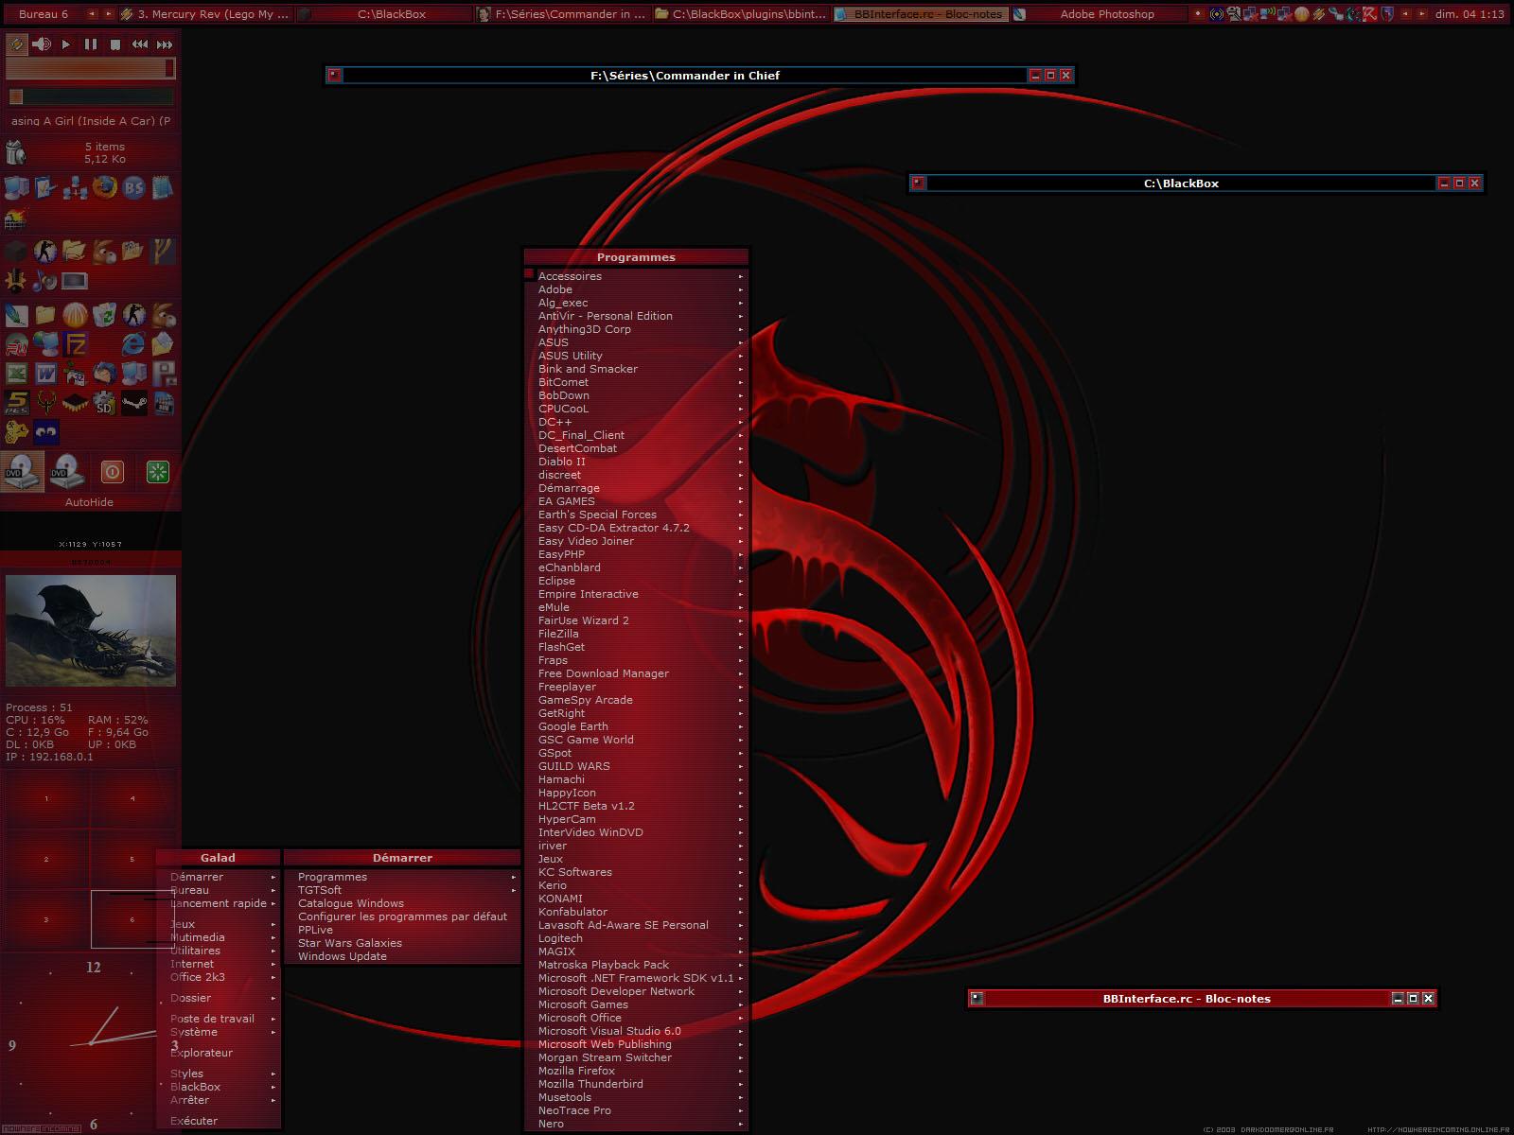Choose Exécuter in the Galad menu

tap(219, 1121)
